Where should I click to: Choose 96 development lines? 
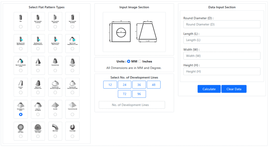139,94
